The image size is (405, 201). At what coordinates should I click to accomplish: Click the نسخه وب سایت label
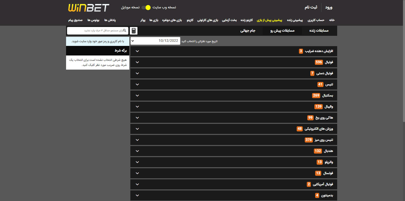[x=164, y=7]
